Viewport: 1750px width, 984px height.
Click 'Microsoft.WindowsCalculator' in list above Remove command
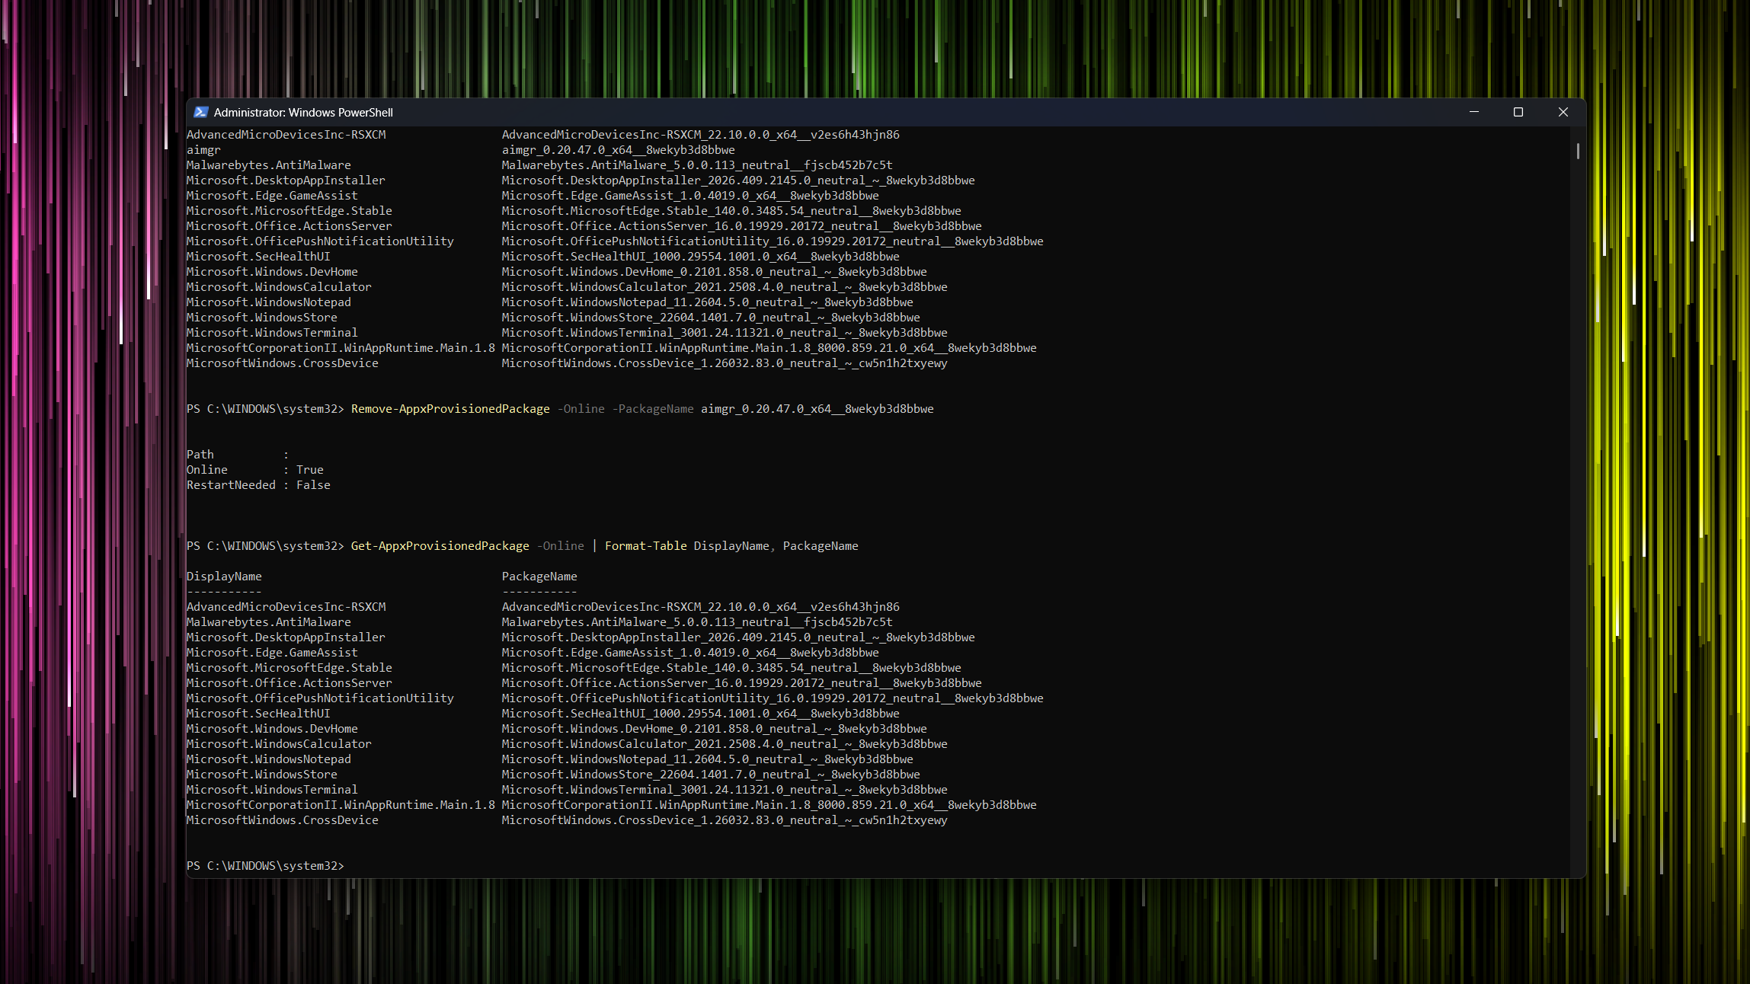click(x=279, y=287)
